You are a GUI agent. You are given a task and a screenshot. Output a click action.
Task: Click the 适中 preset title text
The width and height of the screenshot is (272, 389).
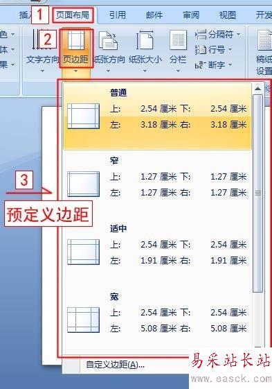tap(118, 228)
